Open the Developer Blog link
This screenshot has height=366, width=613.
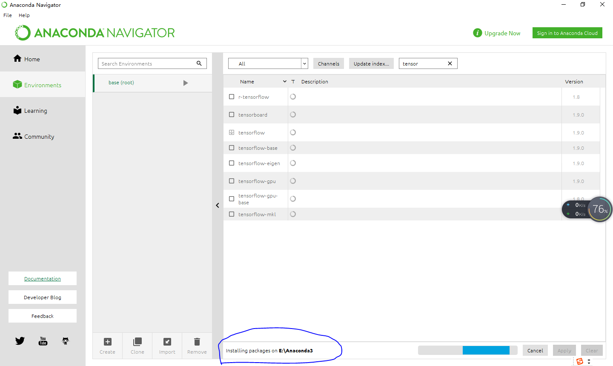(x=43, y=297)
